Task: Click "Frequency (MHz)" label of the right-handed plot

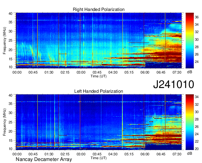Action: [x=4, y=40]
